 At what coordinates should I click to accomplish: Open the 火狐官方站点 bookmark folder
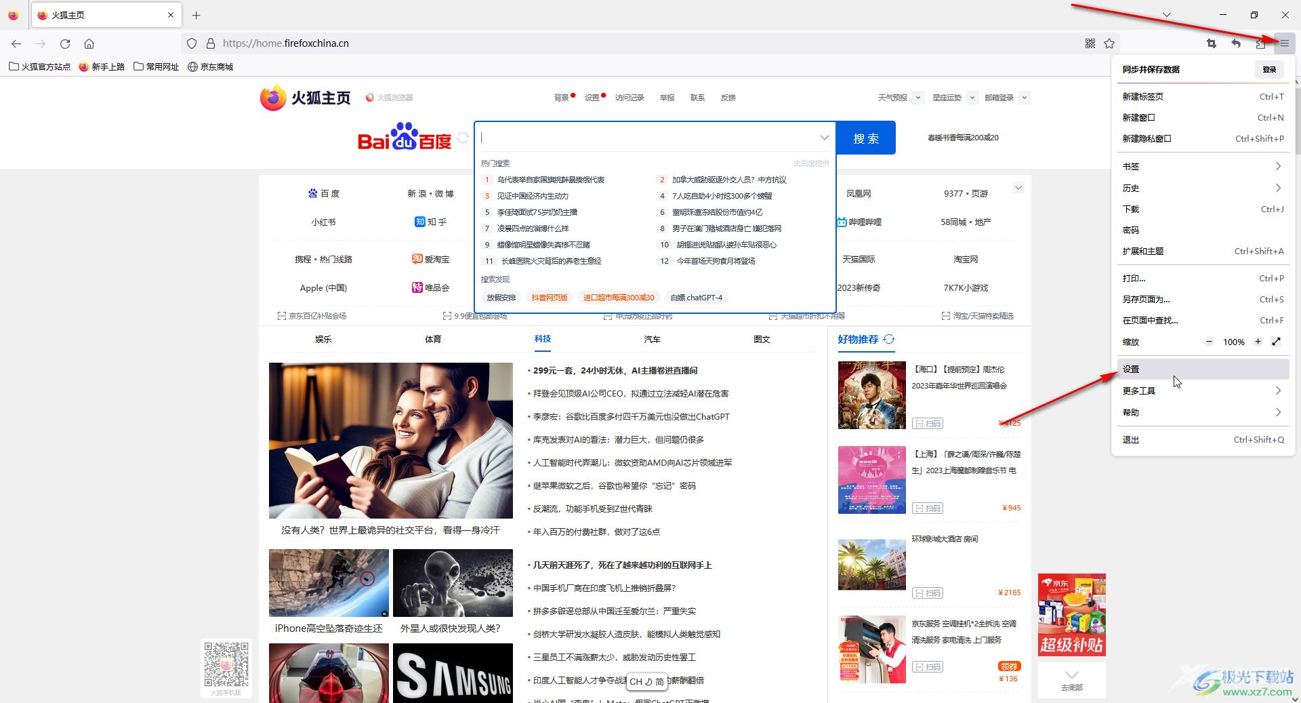point(39,66)
